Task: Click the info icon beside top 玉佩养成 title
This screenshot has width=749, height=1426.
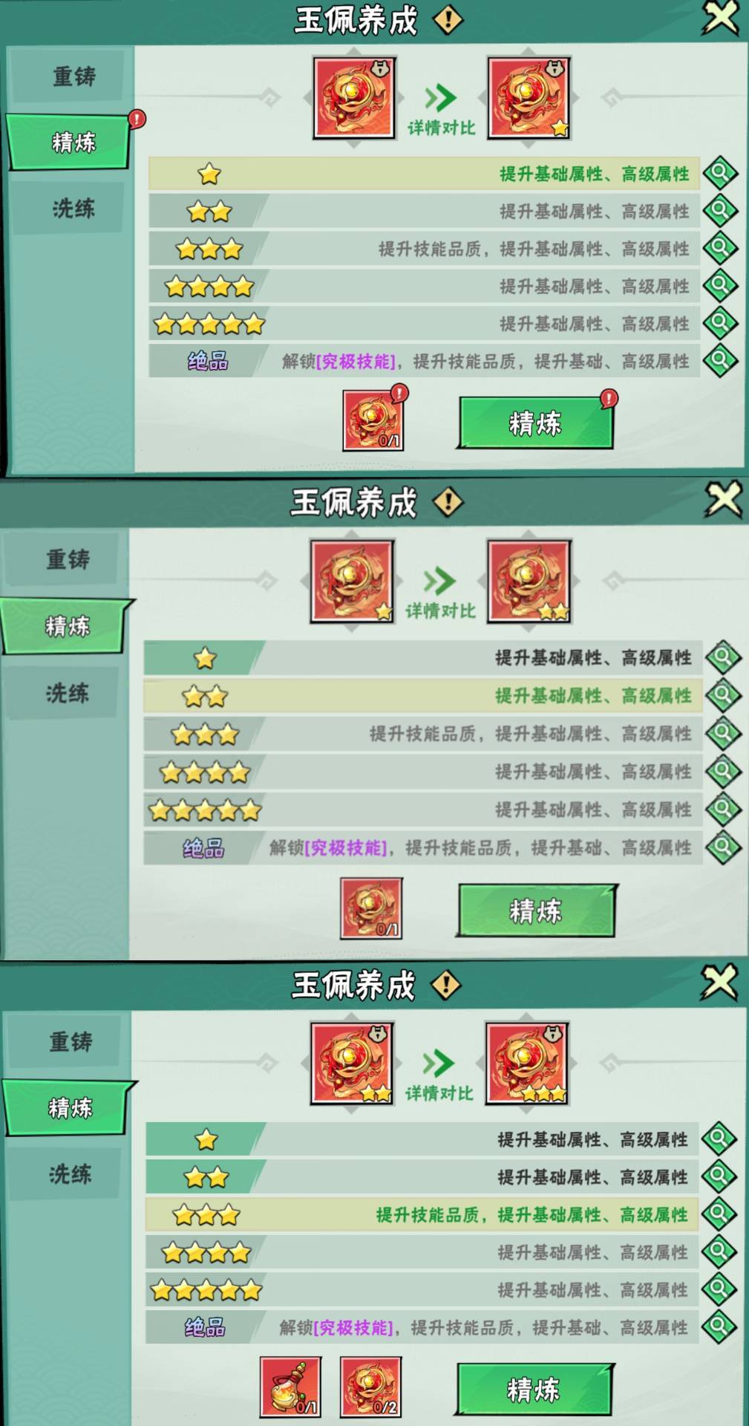Action: tap(448, 20)
